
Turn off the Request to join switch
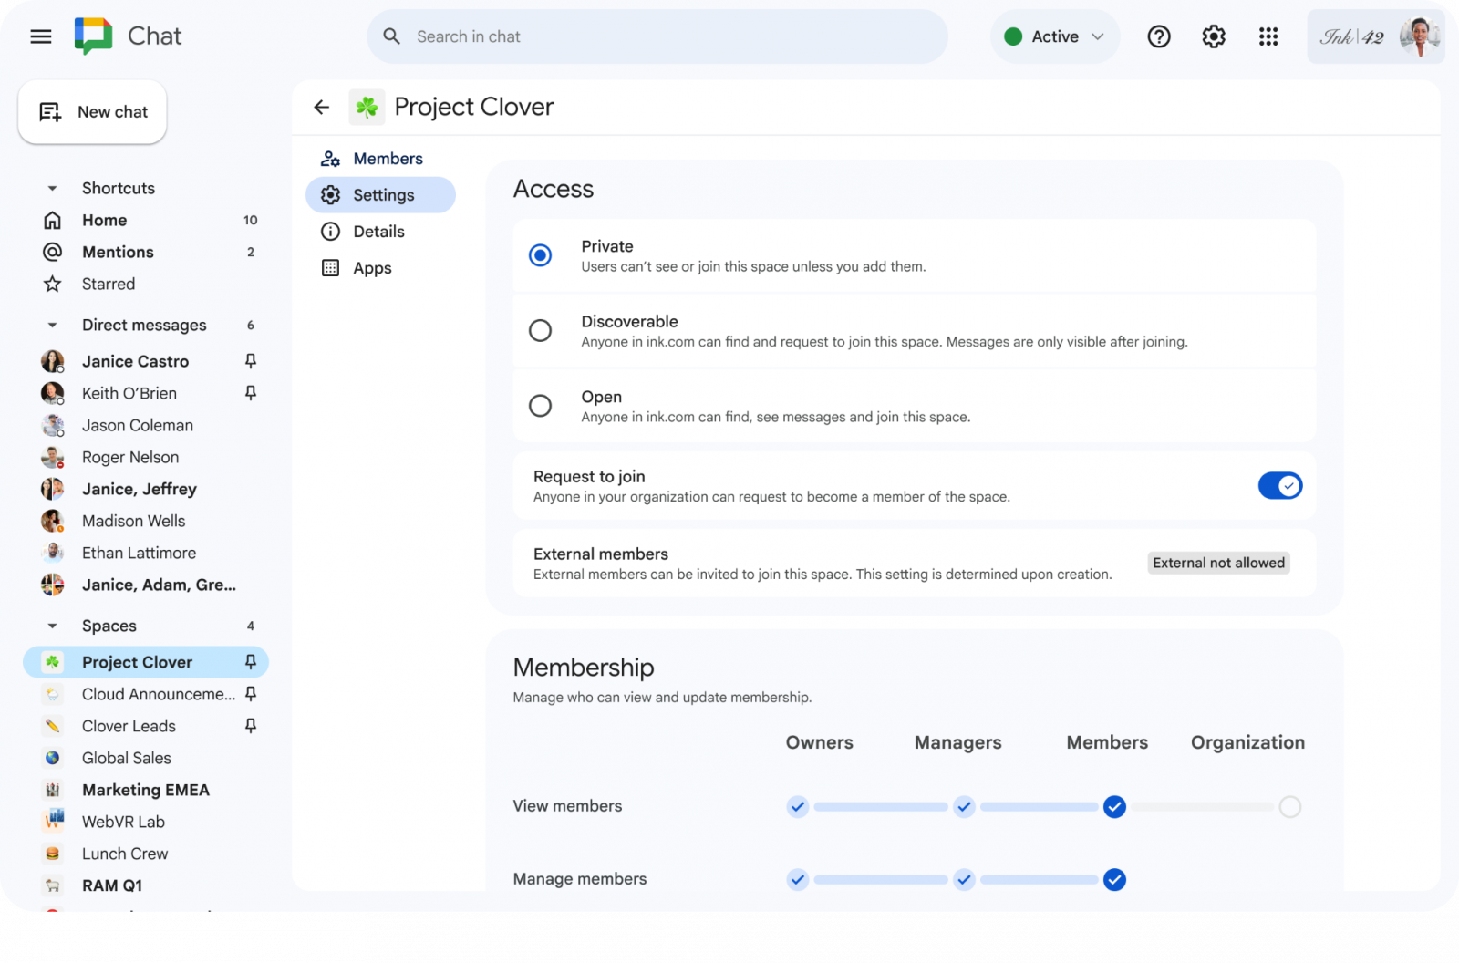point(1280,486)
